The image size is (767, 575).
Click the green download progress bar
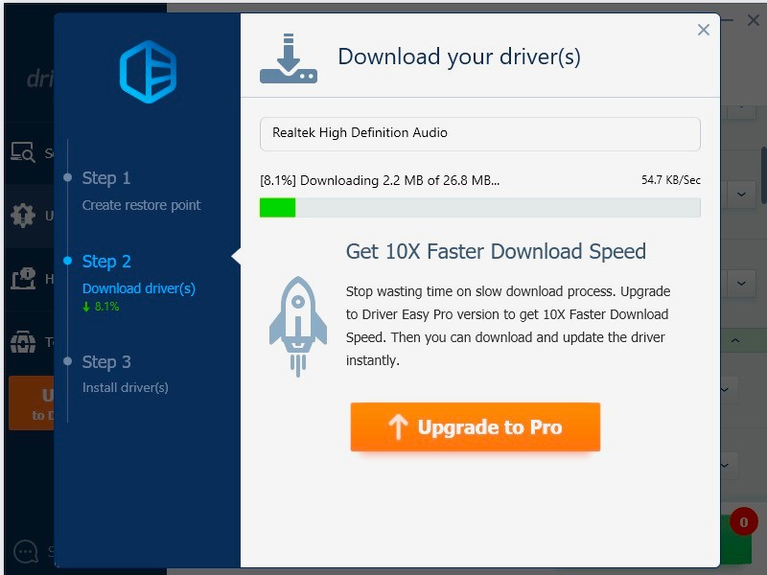[480, 207]
